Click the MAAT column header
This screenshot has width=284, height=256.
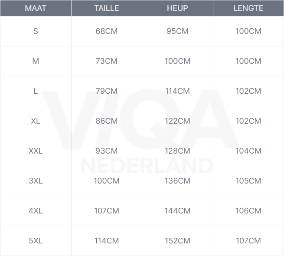point(36,8)
